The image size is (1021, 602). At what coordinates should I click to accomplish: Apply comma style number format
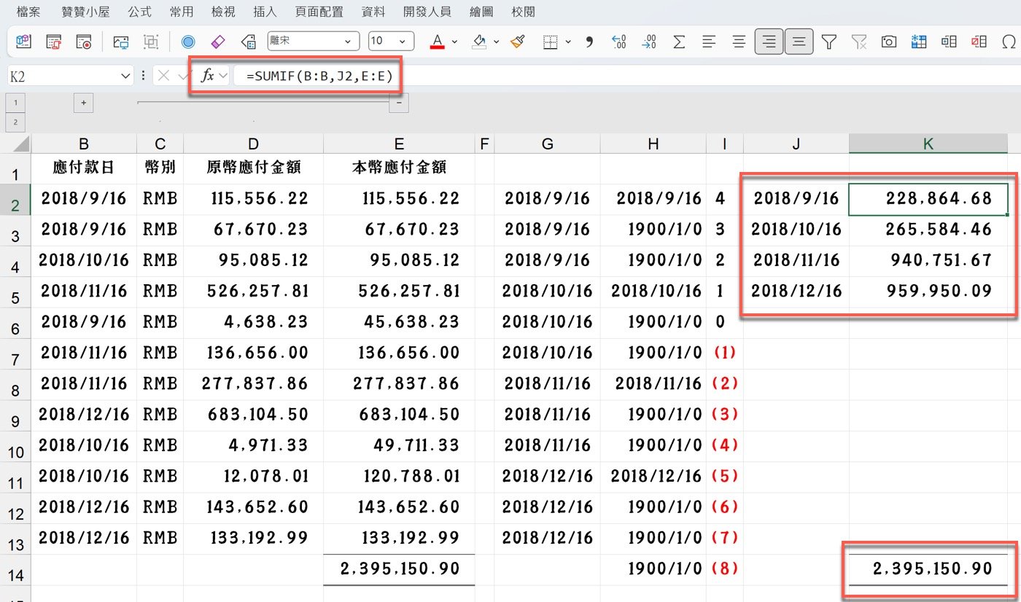click(589, 42)
